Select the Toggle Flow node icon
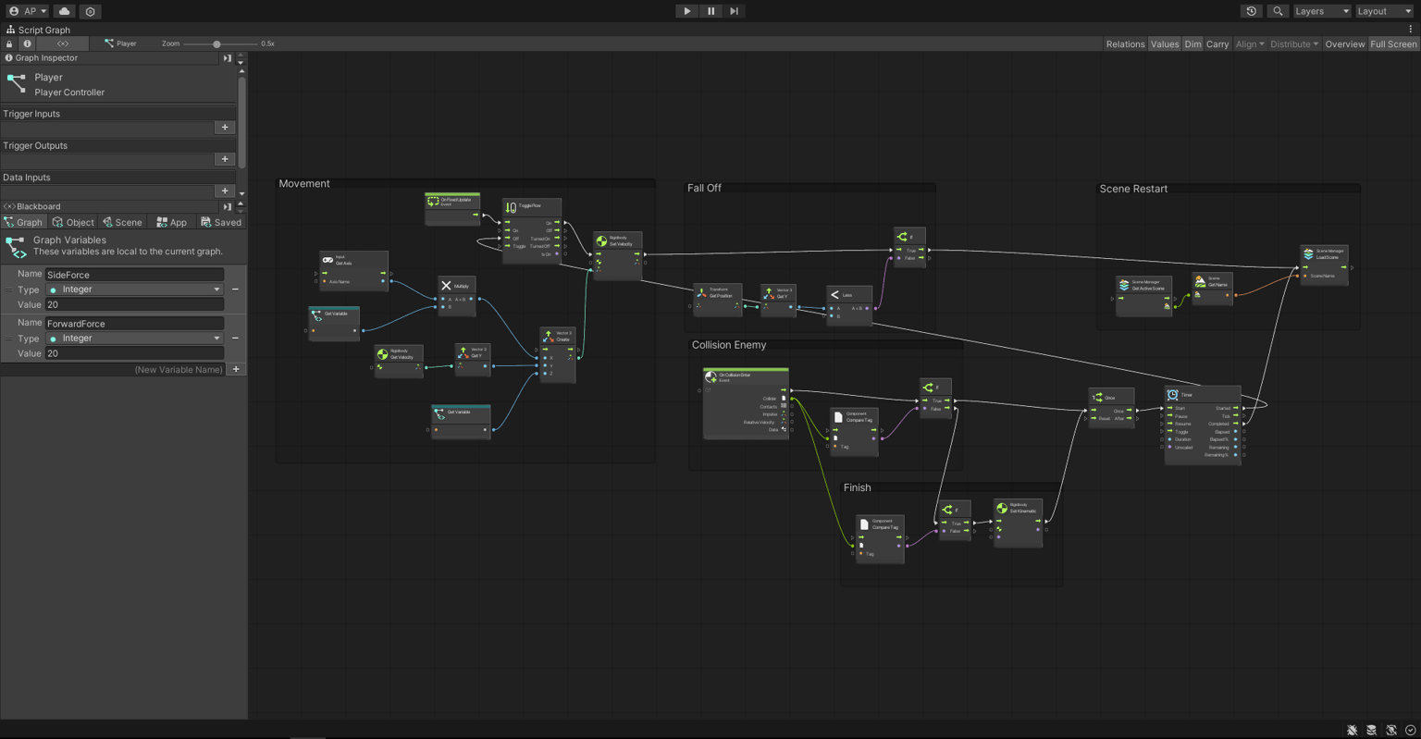Image resolution: width=1421 pixels, height=739 pixels. click(x=511, y=207)
